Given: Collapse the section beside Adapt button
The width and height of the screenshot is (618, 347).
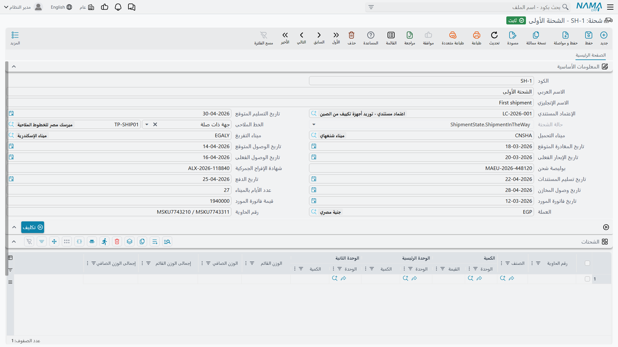Looking at the screenshot, I should 14,227.
